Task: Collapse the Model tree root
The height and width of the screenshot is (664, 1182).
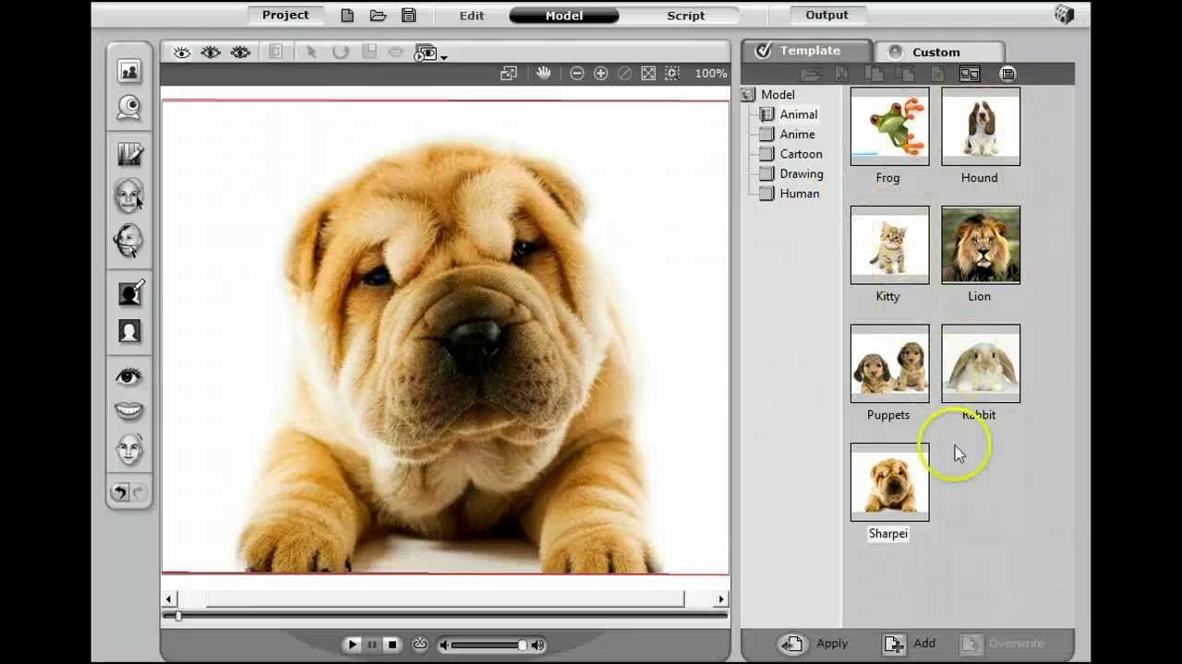Action: click(x=748, y=94)
